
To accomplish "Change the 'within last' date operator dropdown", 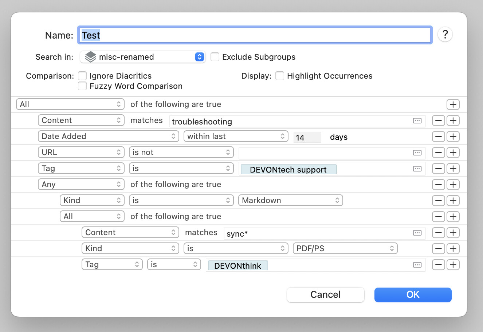I will click(x=236, y=137).
